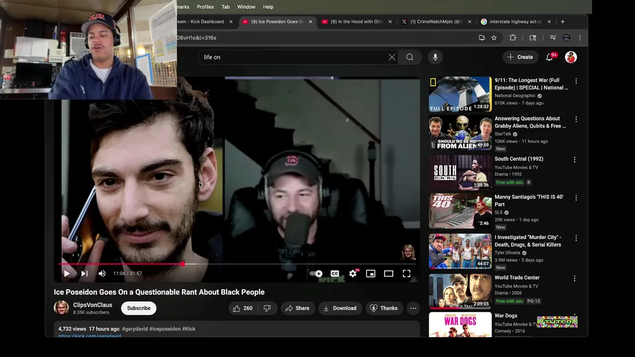Open South Central movie thumbnail

460,173
